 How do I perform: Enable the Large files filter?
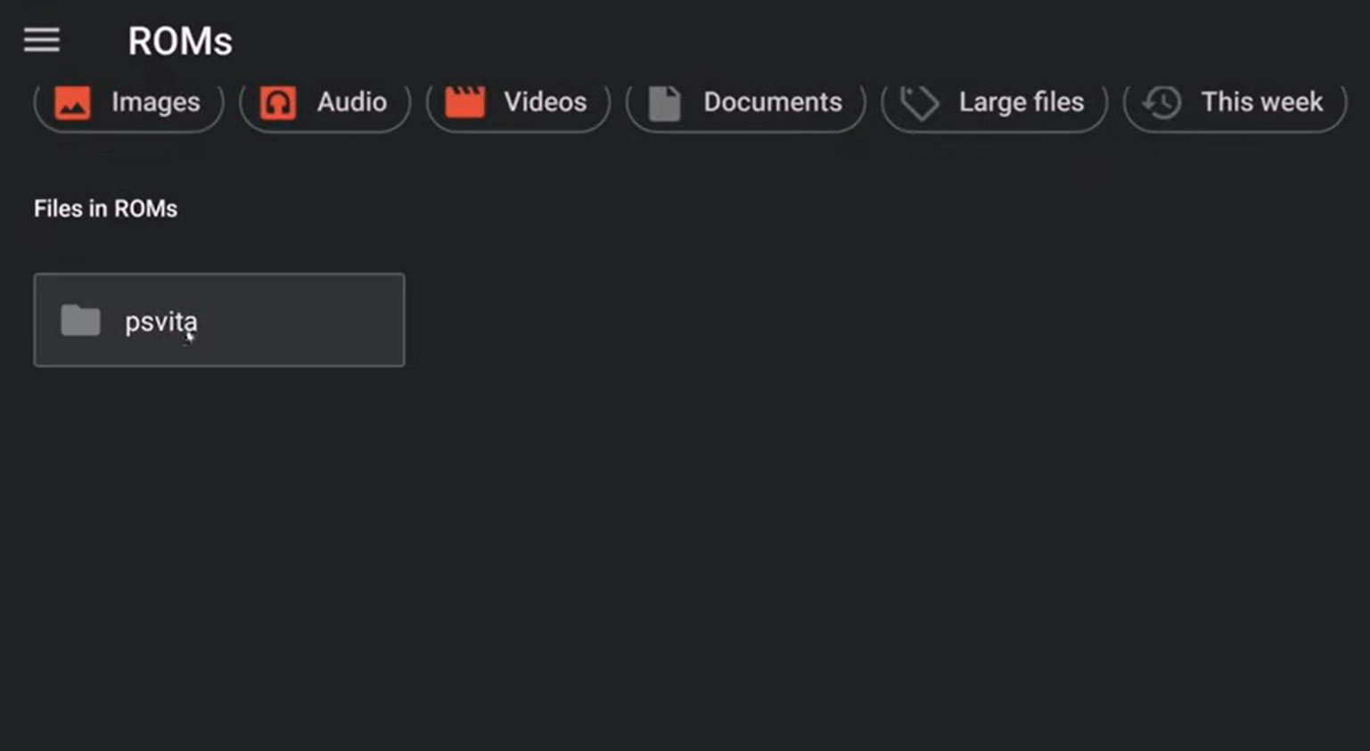pos(993,102)
